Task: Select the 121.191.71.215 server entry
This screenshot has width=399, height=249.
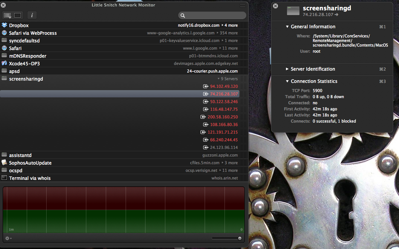Action: click(x=223, y=132)
